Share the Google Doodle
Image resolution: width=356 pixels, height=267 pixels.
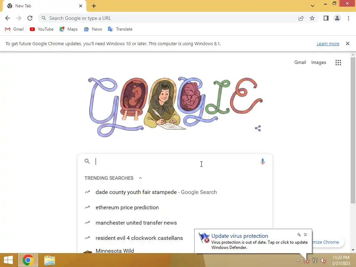[258, 128]
